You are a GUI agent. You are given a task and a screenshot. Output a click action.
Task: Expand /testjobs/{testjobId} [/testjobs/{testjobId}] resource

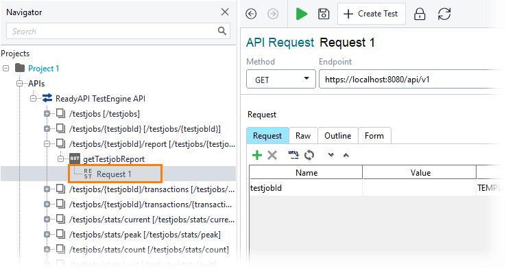(47, 129)
